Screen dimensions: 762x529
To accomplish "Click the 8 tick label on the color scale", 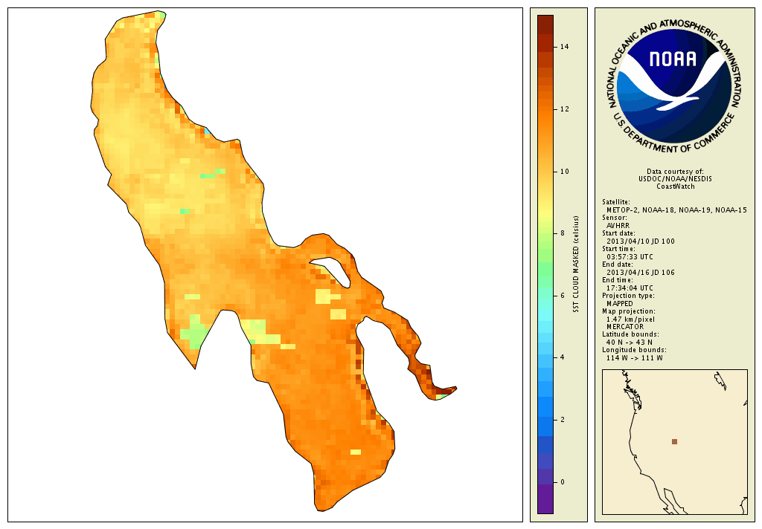I will point(563,233).
